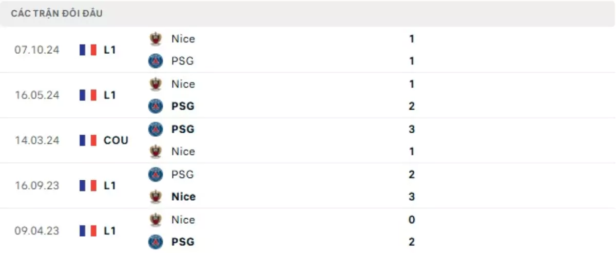
Task: Click Nice crest in 14.03.24 cup match
Action: (155, 152)
